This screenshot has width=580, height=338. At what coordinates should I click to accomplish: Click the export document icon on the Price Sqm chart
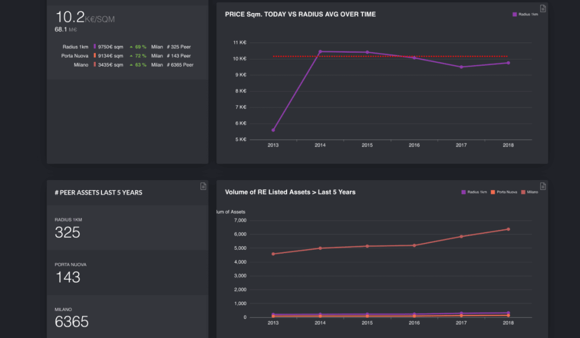[543, 8]
